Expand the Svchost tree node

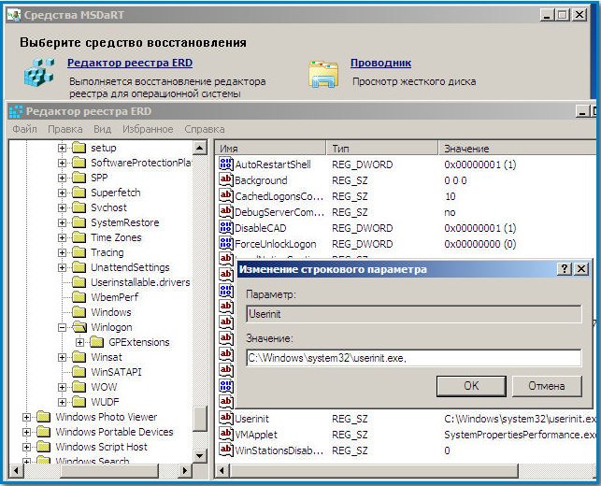click(63, 207)
